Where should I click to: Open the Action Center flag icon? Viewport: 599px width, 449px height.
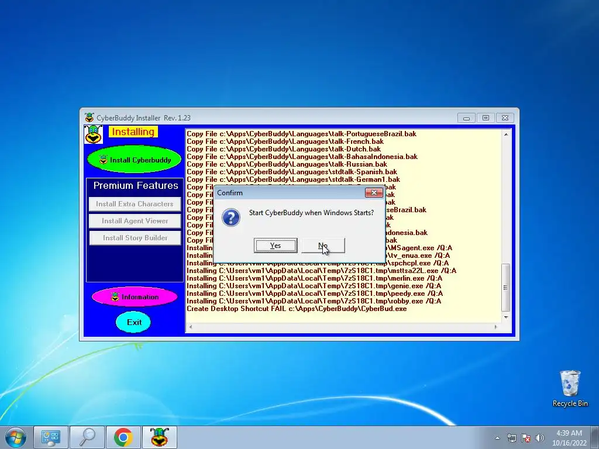tap(526, 438)
